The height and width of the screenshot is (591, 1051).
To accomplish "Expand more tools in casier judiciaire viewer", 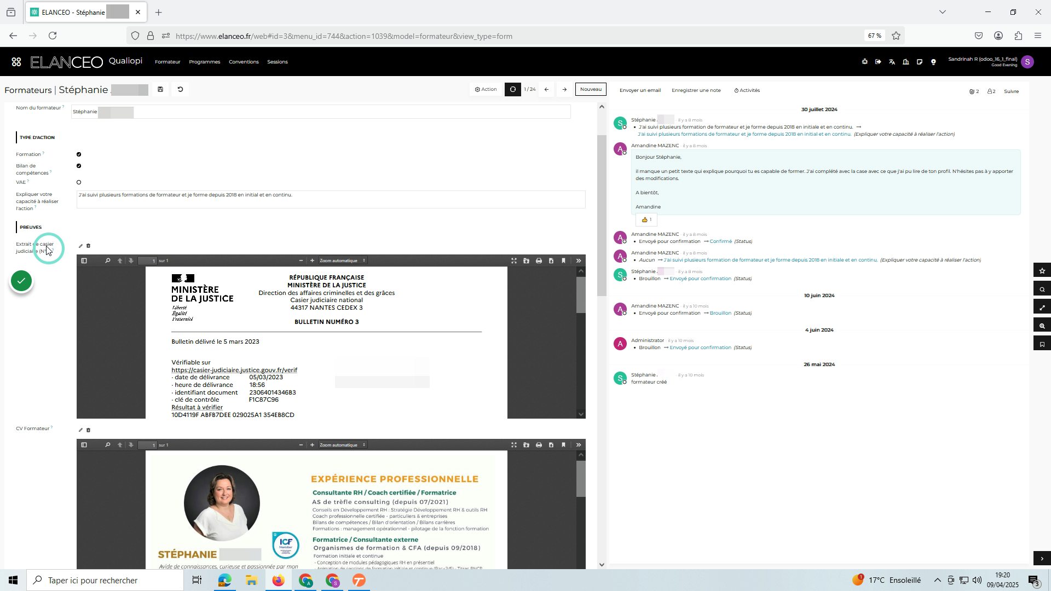I will tap(579, 261).
